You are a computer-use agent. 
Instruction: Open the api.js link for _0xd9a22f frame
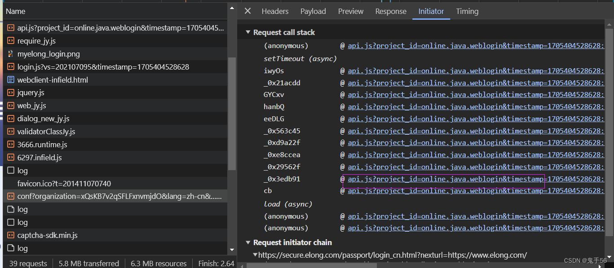476,143
